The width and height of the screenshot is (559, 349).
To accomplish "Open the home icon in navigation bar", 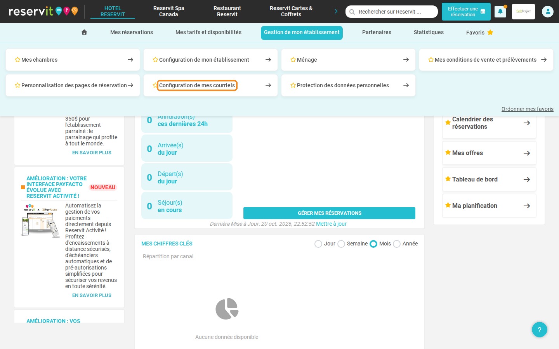I will click(84, 32).
